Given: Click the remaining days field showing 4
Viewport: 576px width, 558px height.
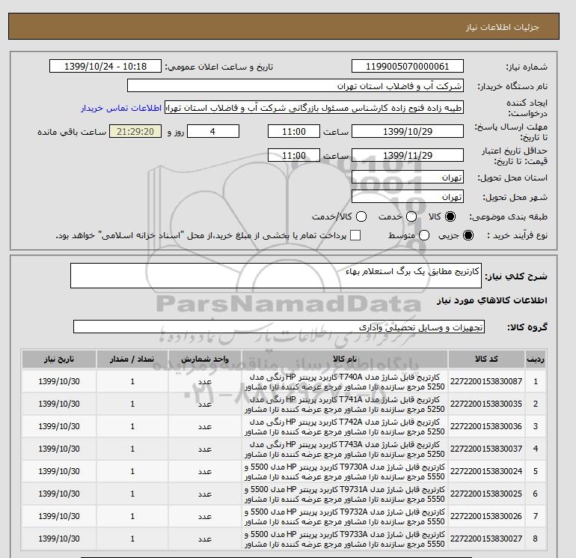Looking at the screenshot, I should point(213,132).
